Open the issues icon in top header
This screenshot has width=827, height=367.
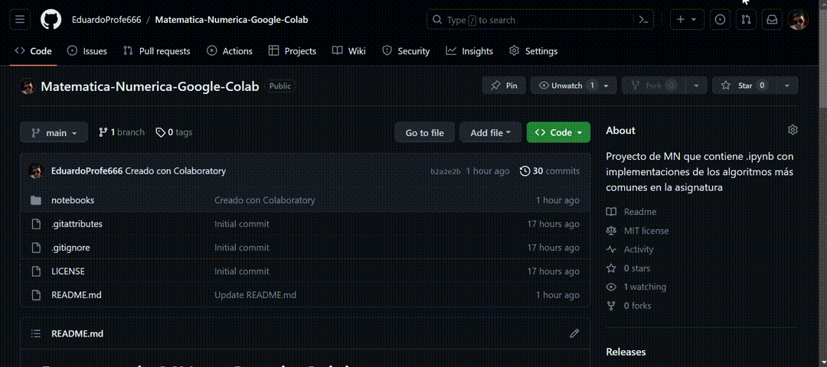720,20
